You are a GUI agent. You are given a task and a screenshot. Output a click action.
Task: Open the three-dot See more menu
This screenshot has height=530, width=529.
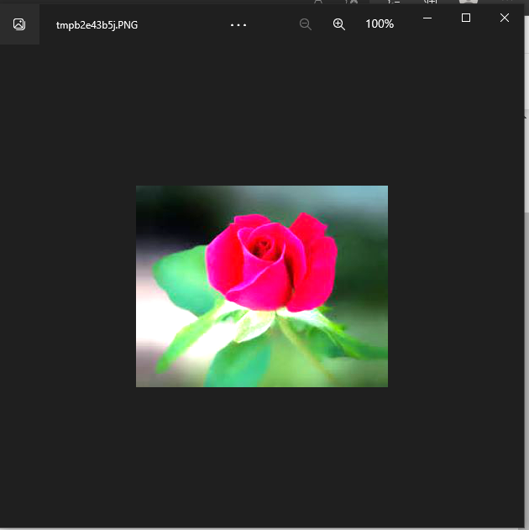(x=238, y=25)
